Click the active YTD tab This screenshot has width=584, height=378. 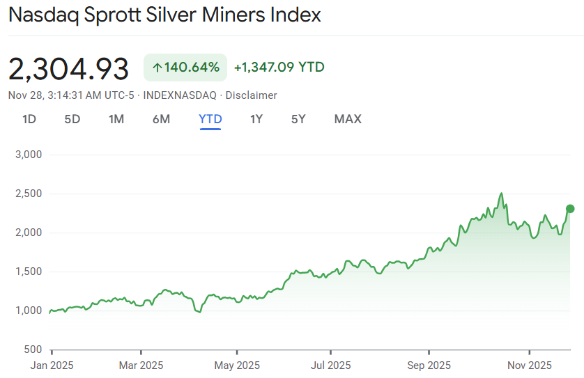point(210,119)
